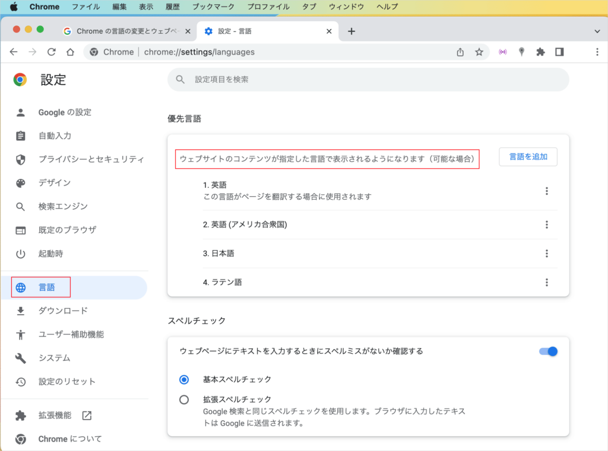Click the 設定項目を検索 search field
The image size is (608, 451).
pyautogui.click(x=368, y=79)
